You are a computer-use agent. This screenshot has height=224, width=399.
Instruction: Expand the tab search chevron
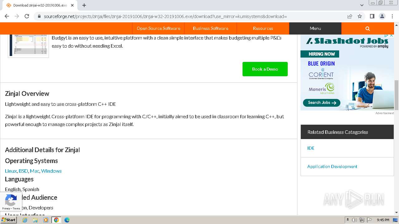coord(362,5)
